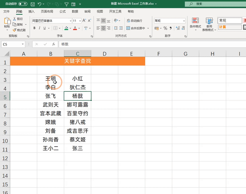Click the Paste clipboard icon
Screen dimensions: 246x194
coord(7,21)
